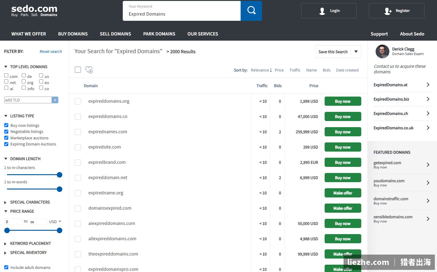This screenshot has height=272, width=437.
Task: Tick the .ai TLD checkbox
Action: coord(6,88)
